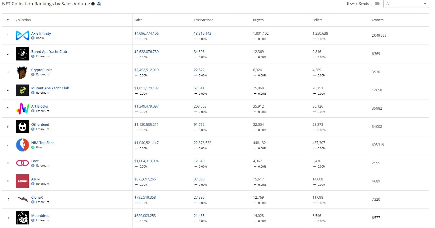The height and width of the screenshot is (228, 435).
Task: Click Azuki sales value $873,697,265
Action: [145, 179]
